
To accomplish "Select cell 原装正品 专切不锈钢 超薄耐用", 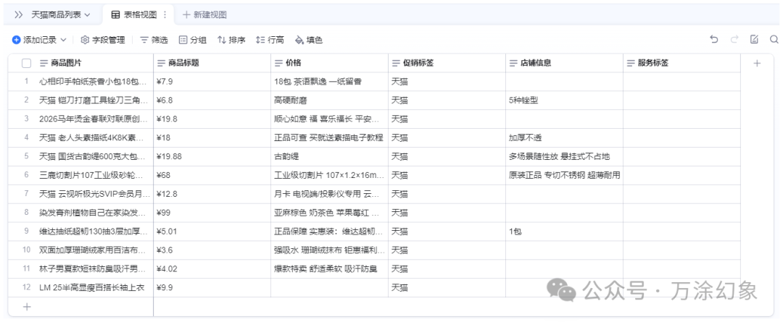I will pyautogui.click(x=564, y=175).
